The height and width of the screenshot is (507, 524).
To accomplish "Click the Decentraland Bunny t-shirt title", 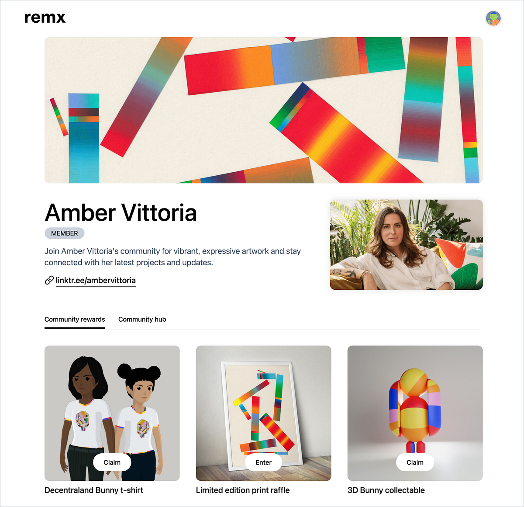I will click(x=94, y=490).
